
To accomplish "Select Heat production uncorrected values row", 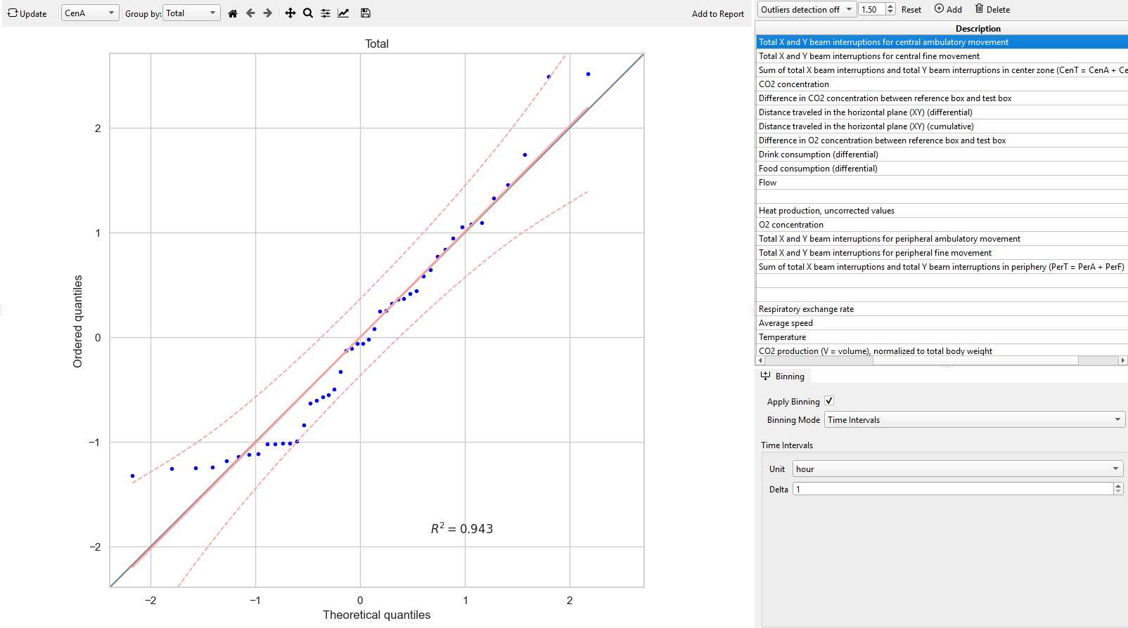I will click(942, 211).
